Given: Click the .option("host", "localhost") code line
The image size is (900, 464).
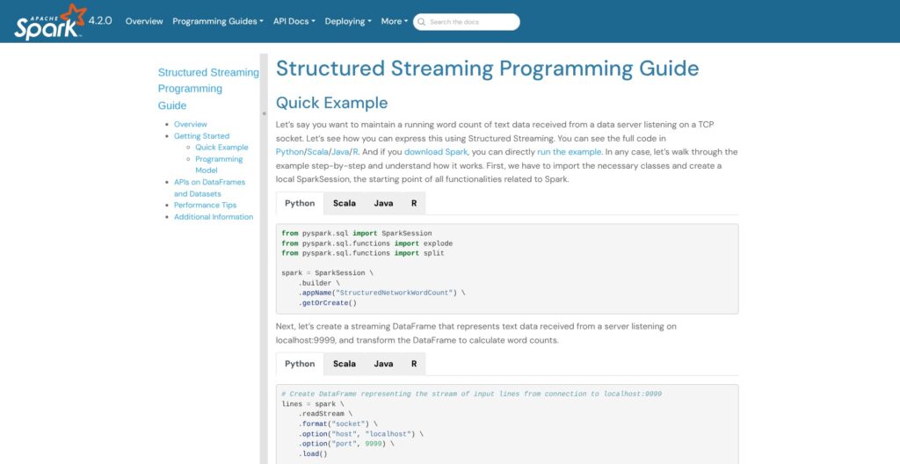Looking at the screenshot, I should pyautogui.click(x=360, y=434).
